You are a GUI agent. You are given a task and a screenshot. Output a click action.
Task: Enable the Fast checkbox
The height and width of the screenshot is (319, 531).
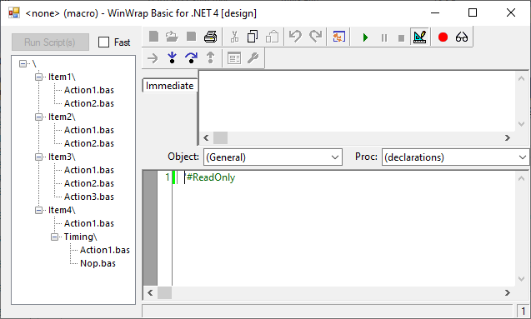[103, 42]
